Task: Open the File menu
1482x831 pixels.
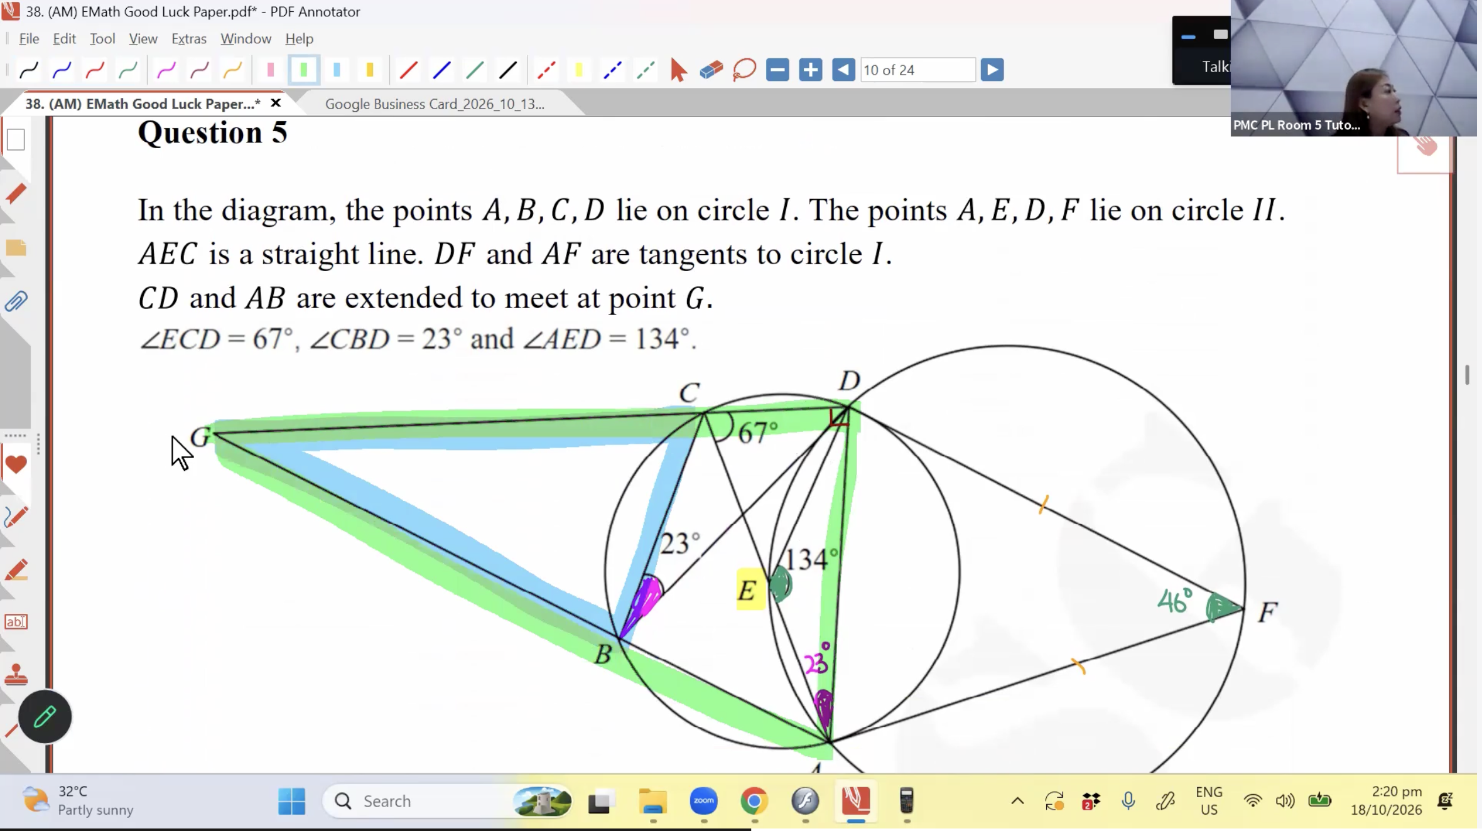Action: [29, 38]
